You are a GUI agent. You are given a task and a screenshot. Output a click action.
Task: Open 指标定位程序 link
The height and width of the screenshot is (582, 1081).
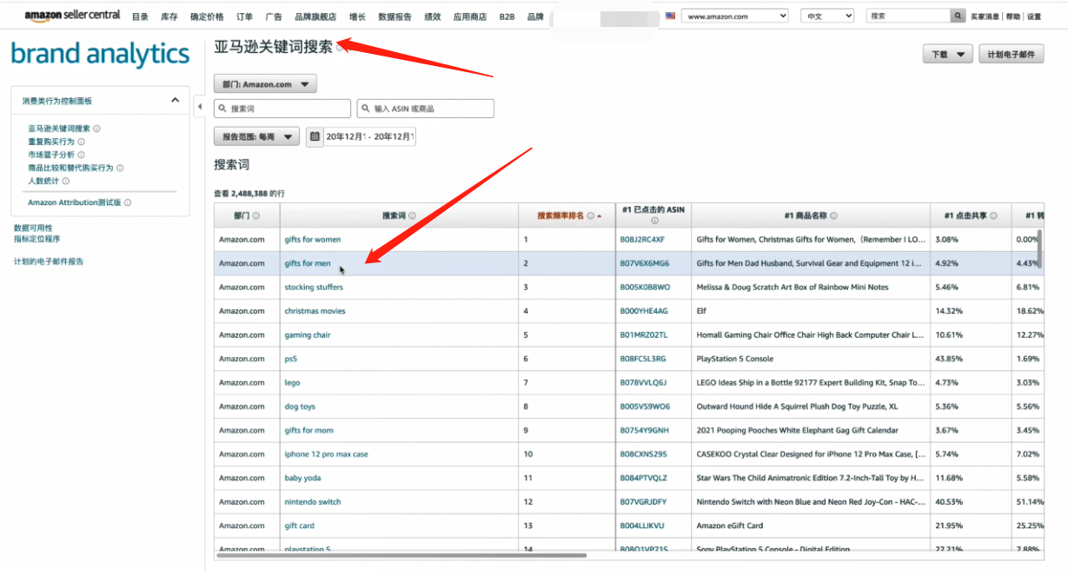[37, 239]
